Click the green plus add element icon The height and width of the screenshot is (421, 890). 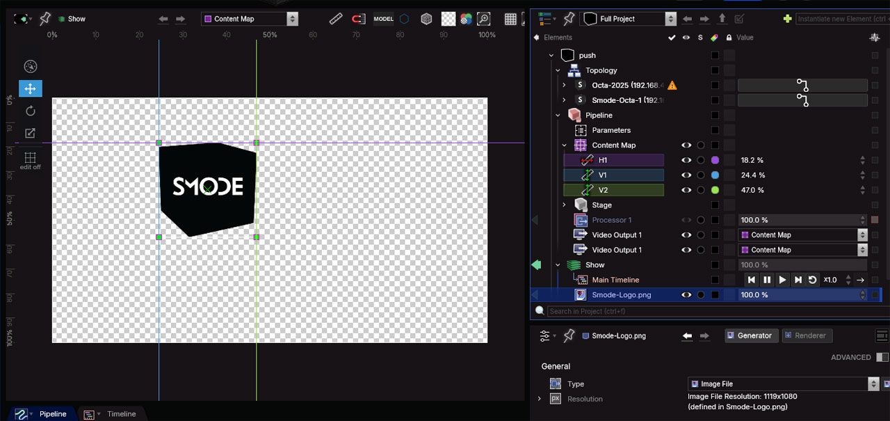tap(787, 19)
